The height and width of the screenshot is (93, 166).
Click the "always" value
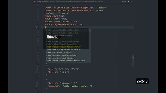coord(100,10)
